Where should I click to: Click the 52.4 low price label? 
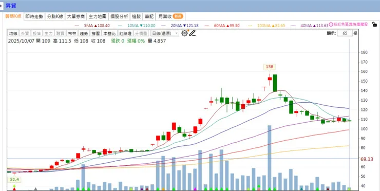[x=14, y=180]
